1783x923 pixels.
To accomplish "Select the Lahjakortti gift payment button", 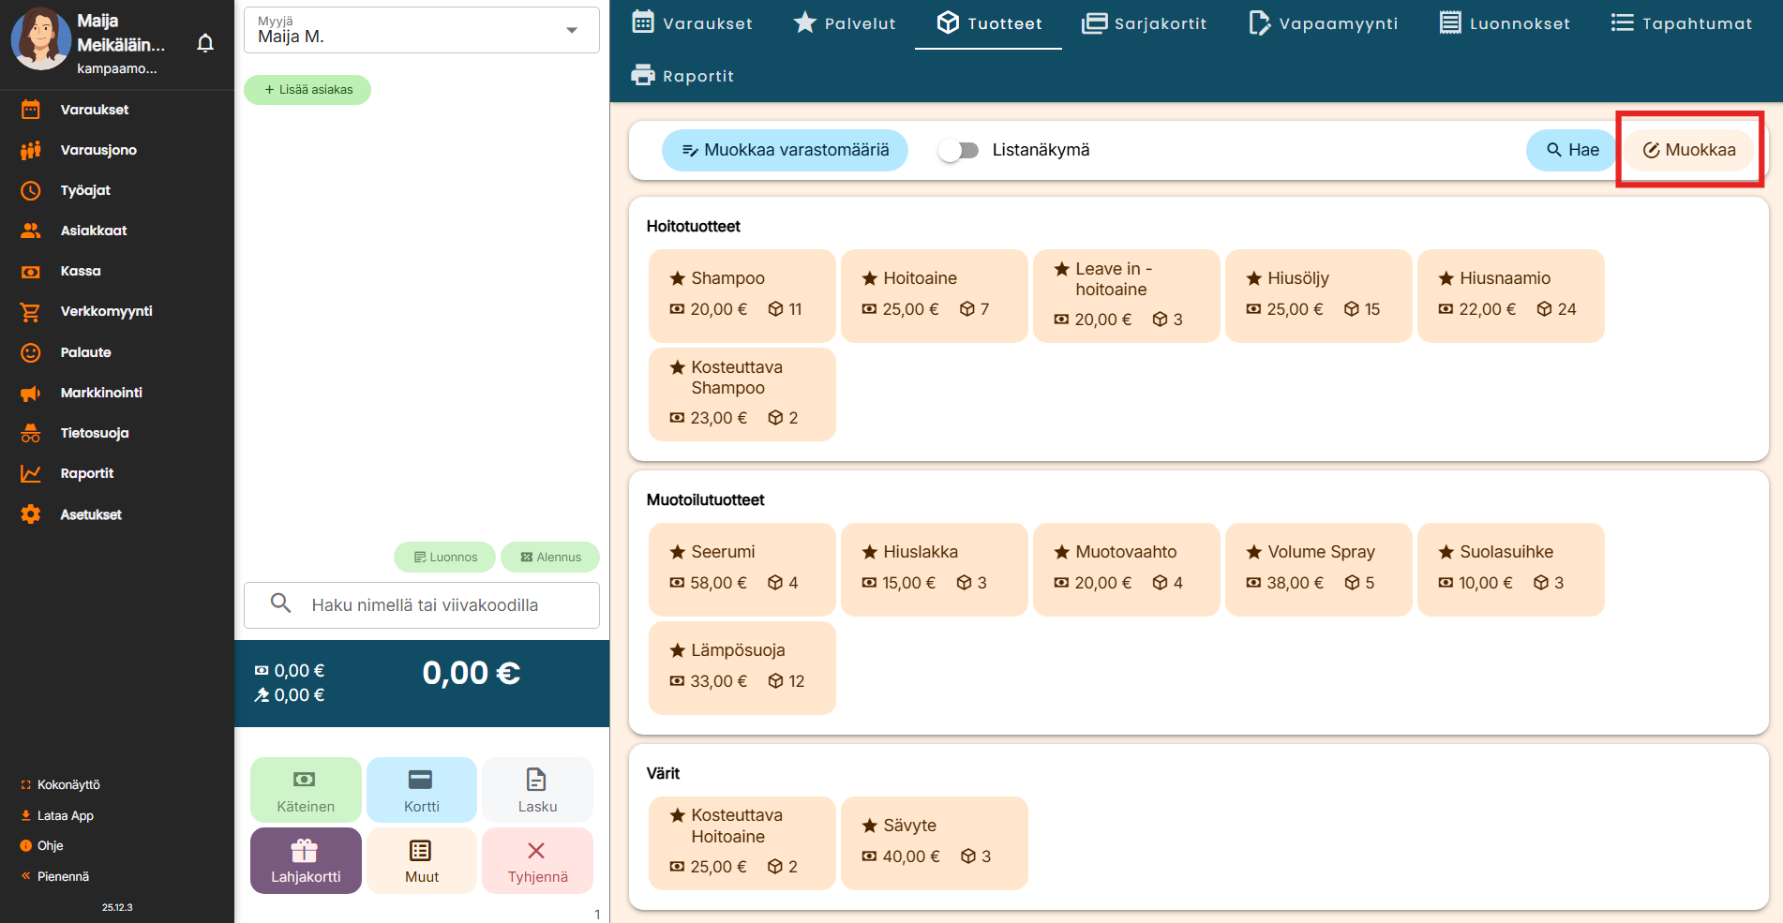I will coord(306,860).
